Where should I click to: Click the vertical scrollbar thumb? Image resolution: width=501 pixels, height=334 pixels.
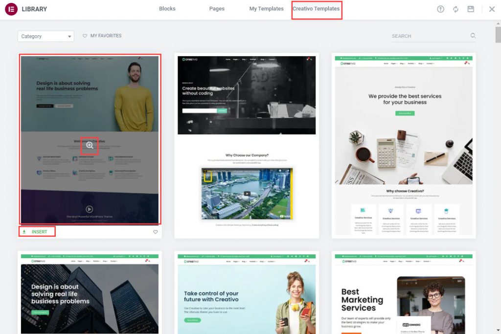498,35
